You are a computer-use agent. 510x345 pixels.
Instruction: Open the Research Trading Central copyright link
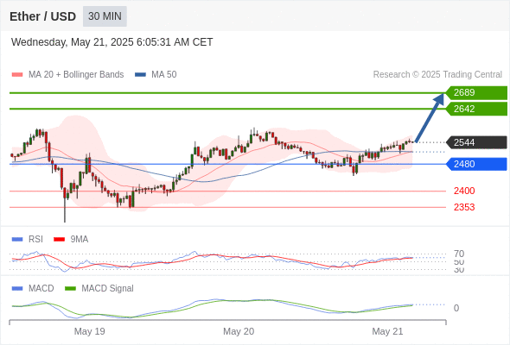tap(437, 75)
